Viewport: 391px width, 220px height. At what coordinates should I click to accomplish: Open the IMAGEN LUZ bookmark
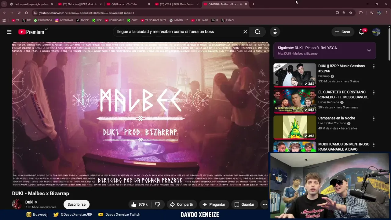179,20
